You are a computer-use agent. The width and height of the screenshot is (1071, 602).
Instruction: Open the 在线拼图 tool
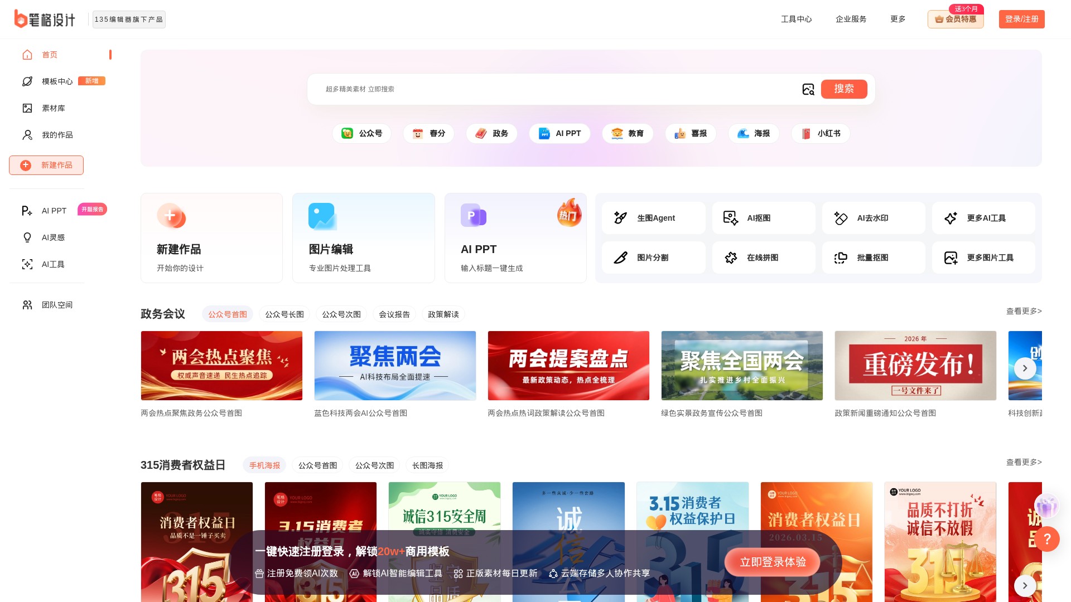coord(763,258)
